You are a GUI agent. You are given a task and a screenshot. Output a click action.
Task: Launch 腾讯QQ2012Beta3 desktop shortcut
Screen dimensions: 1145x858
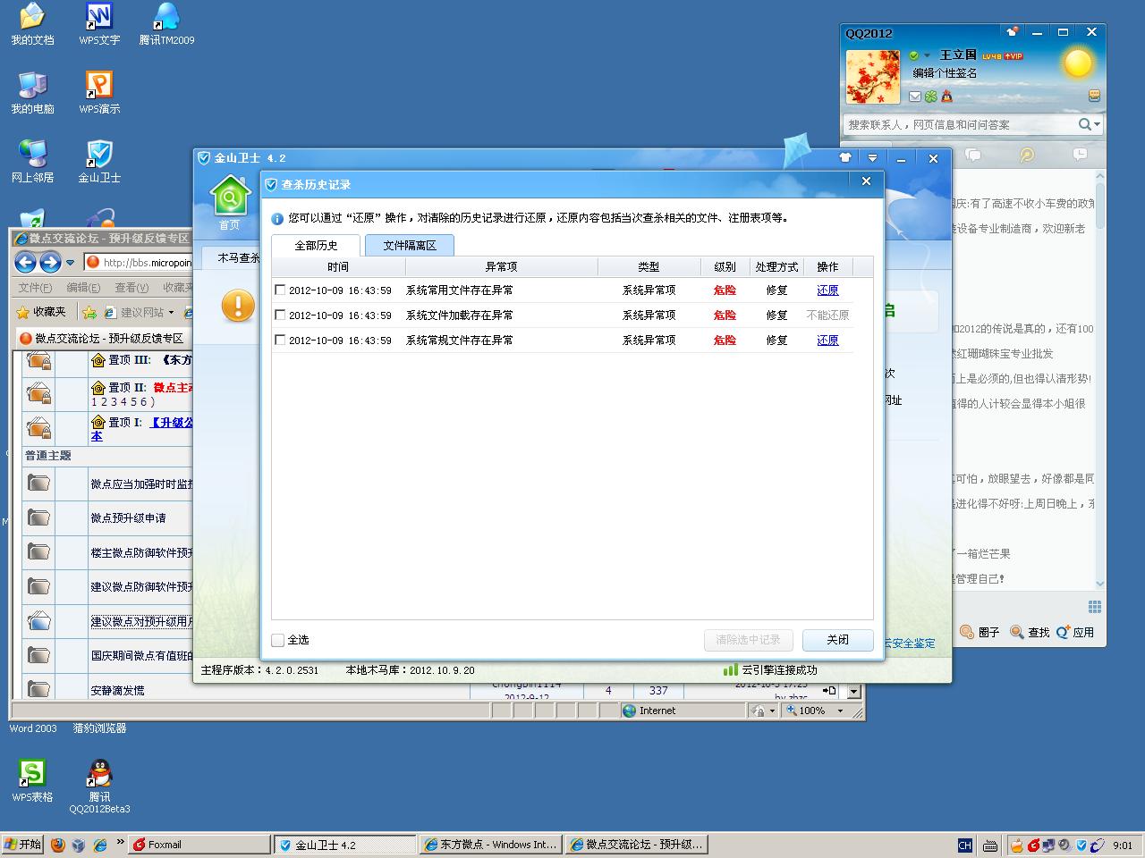click(x=99, y=786)
